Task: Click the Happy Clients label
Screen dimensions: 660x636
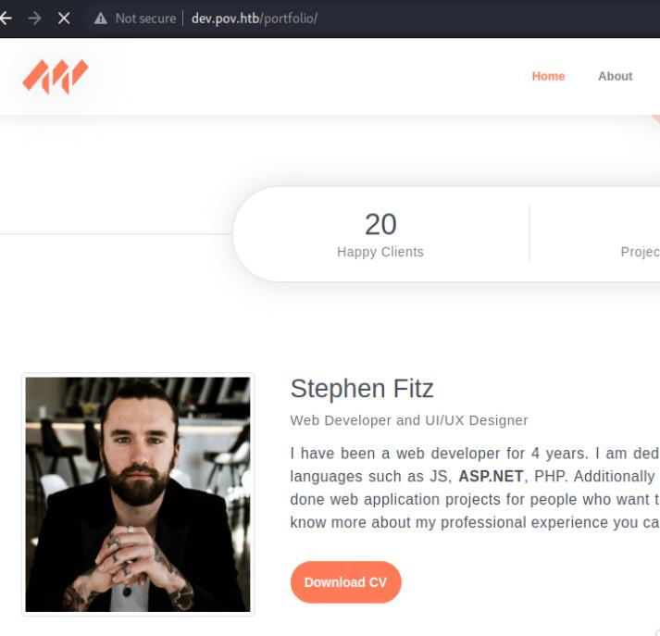Action: point(380,252)
